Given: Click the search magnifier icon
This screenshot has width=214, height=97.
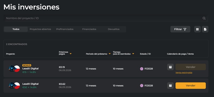Looking at the screenshot, I should (x=204, y=18).
